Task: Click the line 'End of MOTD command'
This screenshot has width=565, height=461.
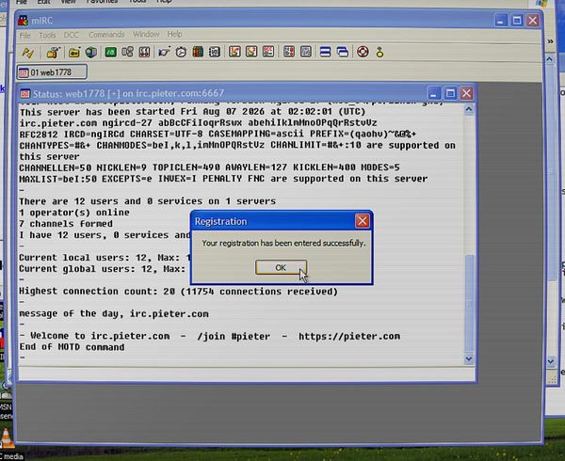Action: 72,347
